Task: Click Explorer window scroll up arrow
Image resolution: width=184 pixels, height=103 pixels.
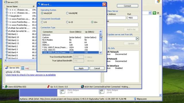Action: click(x=160, y=17)
